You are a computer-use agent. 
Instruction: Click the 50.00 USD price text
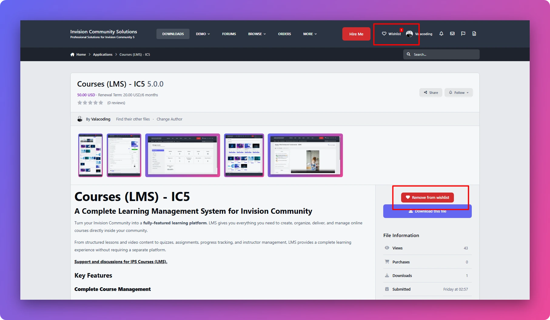86,95
